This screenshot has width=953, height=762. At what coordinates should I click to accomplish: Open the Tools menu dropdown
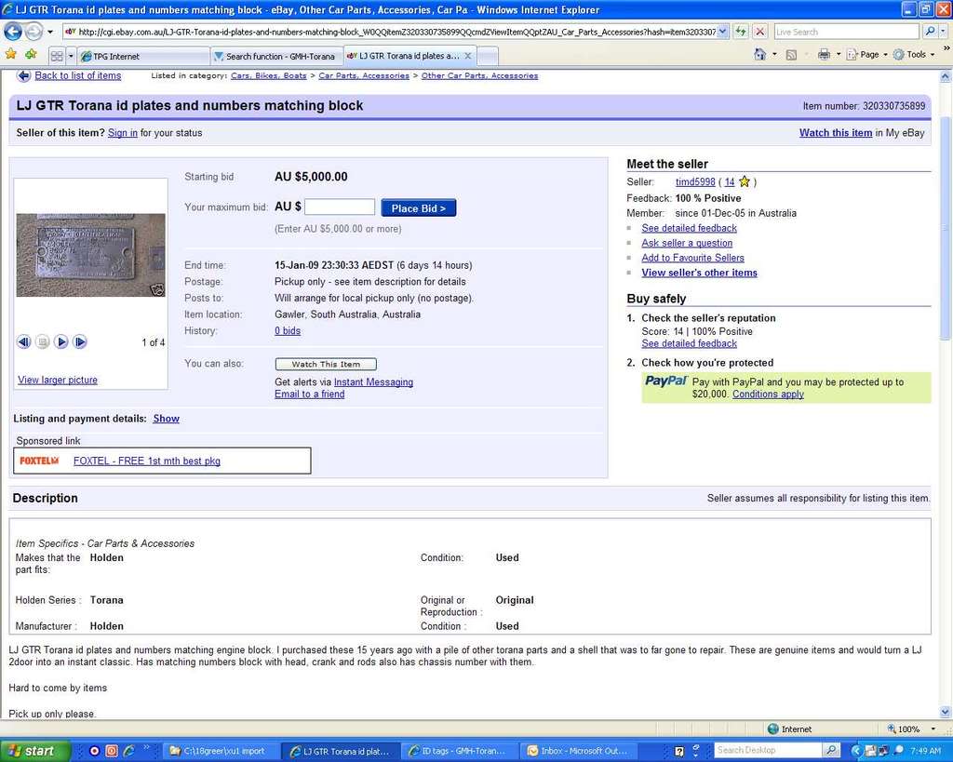[916, 55]
